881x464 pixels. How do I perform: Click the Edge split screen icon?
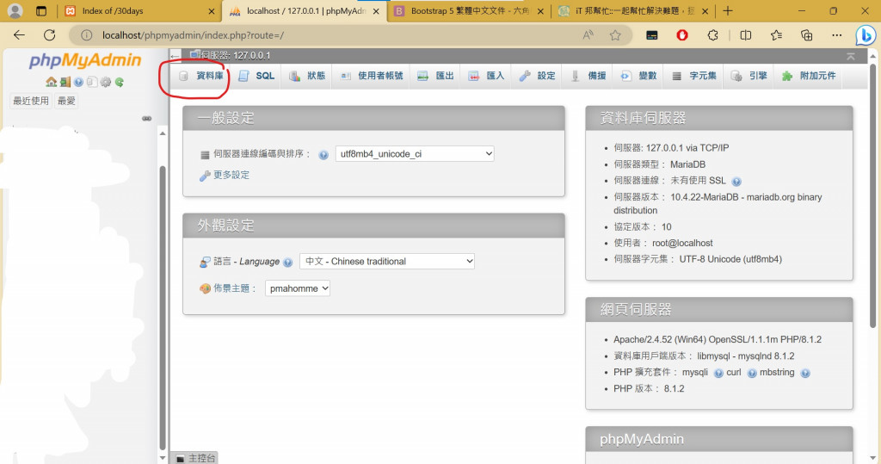point(746,35)
